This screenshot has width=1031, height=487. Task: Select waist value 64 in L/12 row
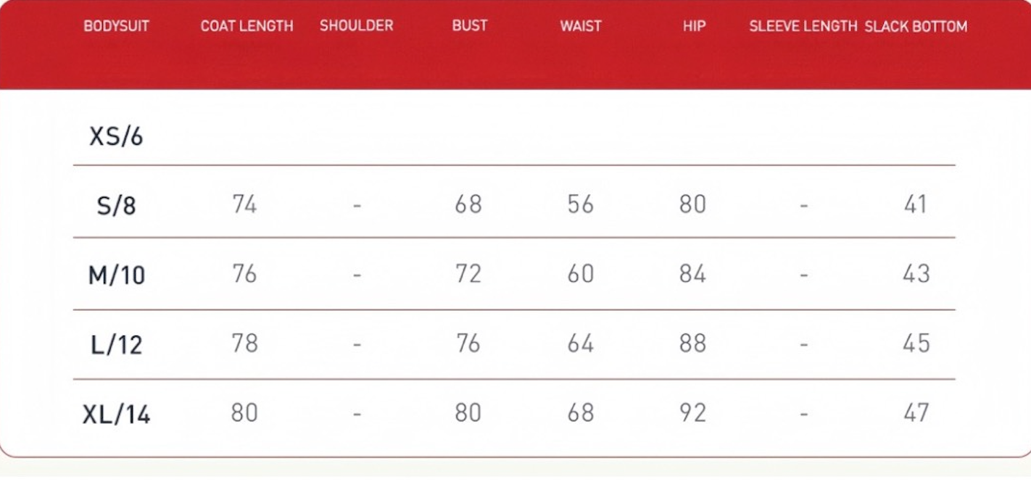click(581, 344)
